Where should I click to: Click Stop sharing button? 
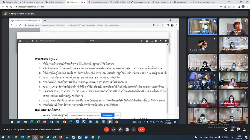[108, 115]
